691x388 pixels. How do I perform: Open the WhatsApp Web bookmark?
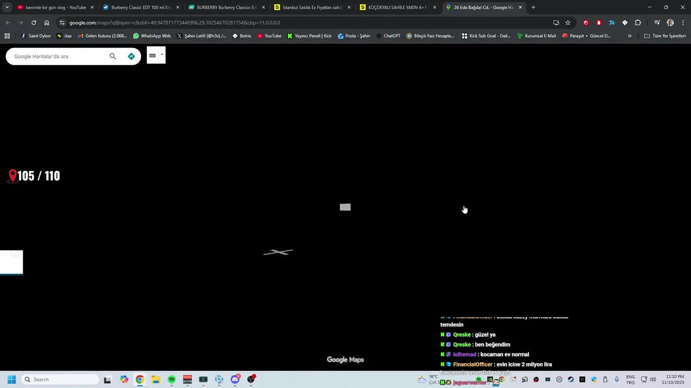(x=152, y=36)
